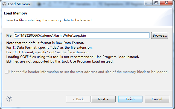The height and width of the screenshot is (109, 175).
Task: Click Finish to load the memory file
Action: pyautogui.click(x=130, y=99)
